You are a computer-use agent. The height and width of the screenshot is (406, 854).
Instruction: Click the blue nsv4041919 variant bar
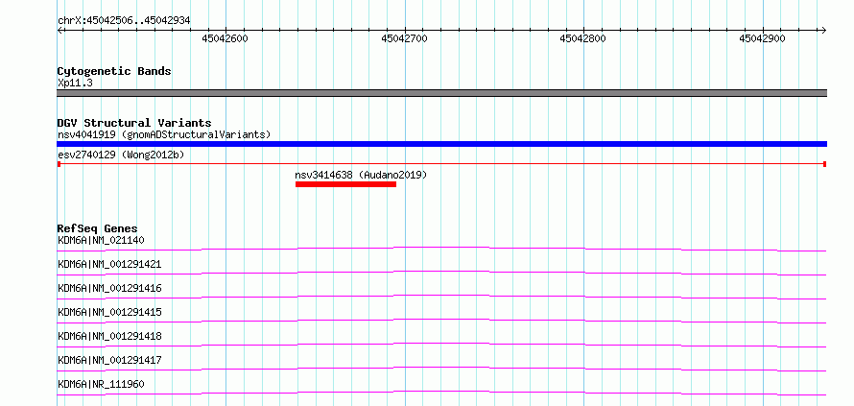point(441,144)
